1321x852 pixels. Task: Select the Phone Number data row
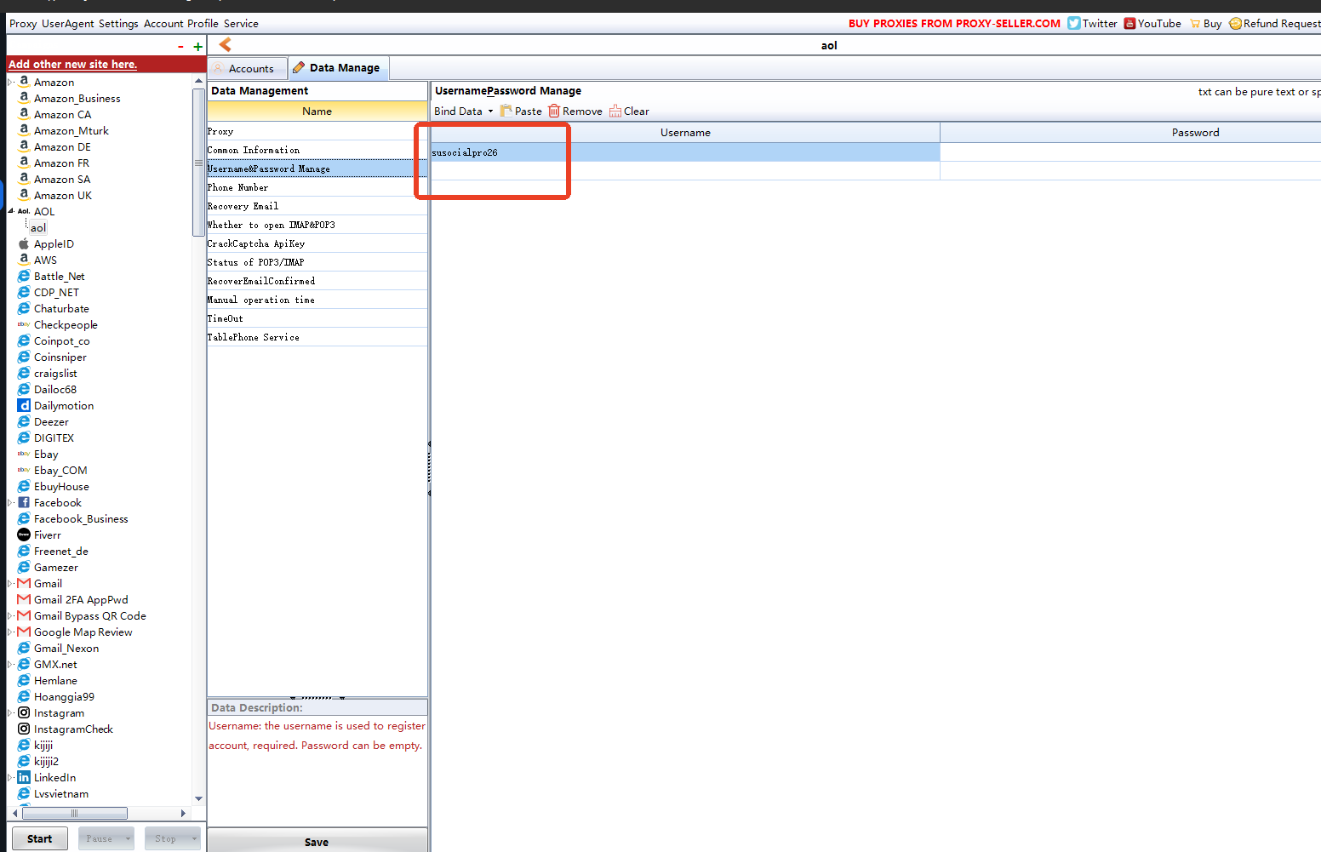point(317,187)
